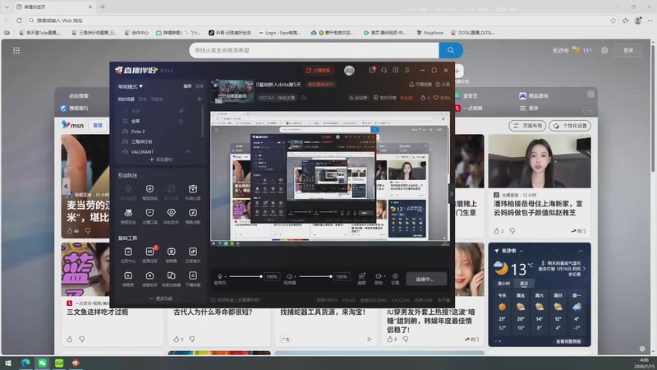Switch to 横屏 landscape orientation
The height and width of the screenshot is (370, 657).
click(x=187, y=86)
